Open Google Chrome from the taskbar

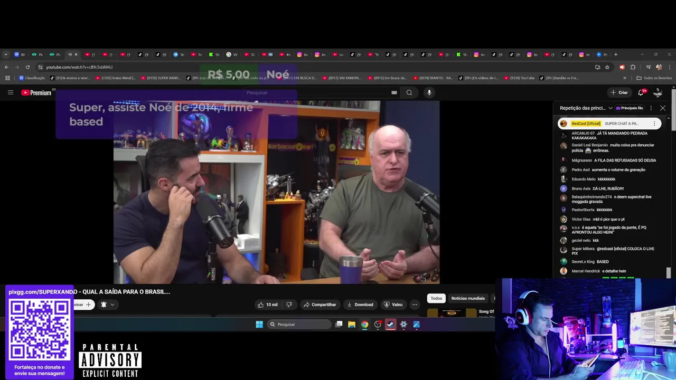click(365, 325)
